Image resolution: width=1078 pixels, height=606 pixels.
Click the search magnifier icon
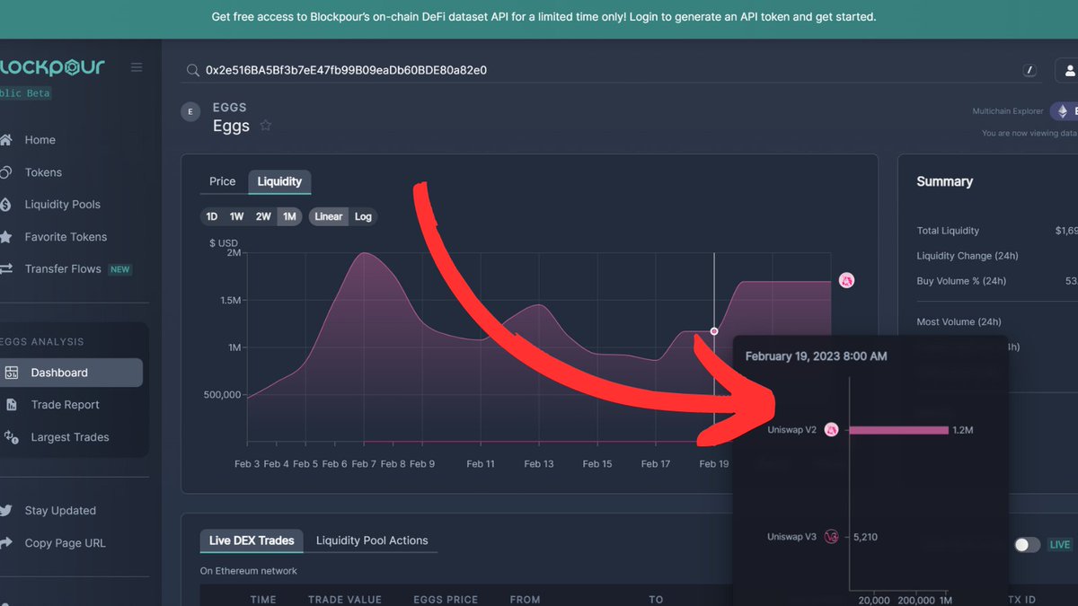tap(192, 70)
